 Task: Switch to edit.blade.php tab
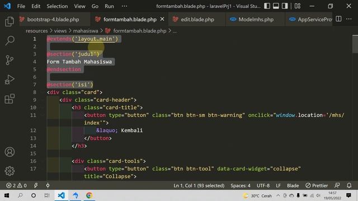click(x=197, y=20)
